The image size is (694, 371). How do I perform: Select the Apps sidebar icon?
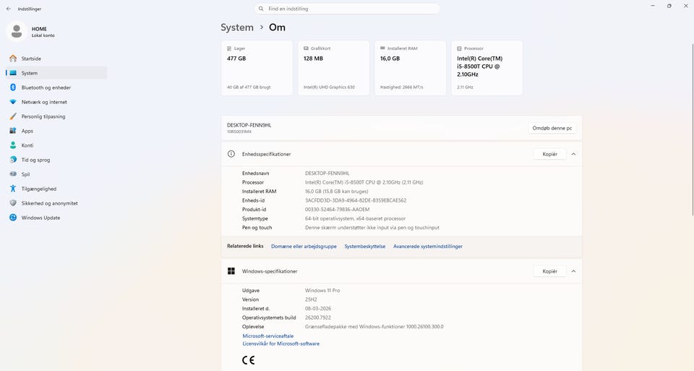click(x=12, y=131)
